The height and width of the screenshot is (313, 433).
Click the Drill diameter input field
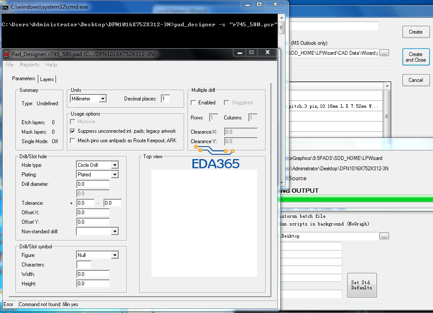click(93, 184)
